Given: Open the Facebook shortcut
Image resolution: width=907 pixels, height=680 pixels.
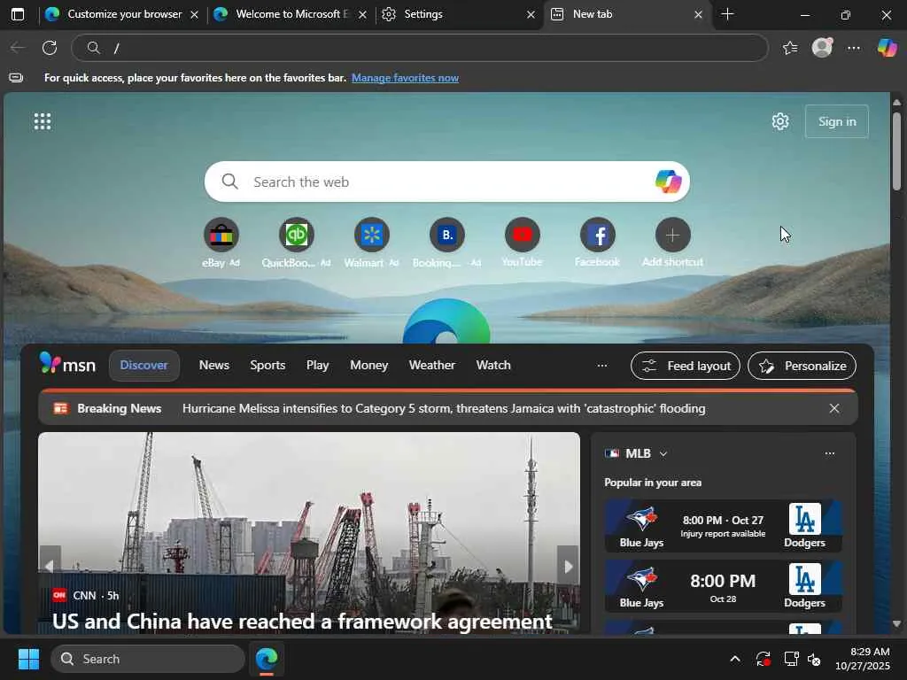Looking at the screenshot, I should tap(597, 235).
